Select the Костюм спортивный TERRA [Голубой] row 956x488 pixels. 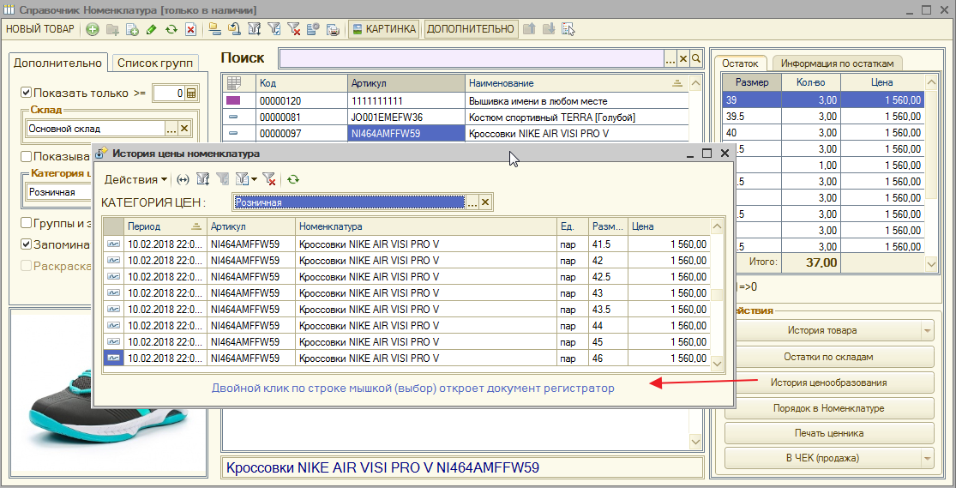point(457,117)
